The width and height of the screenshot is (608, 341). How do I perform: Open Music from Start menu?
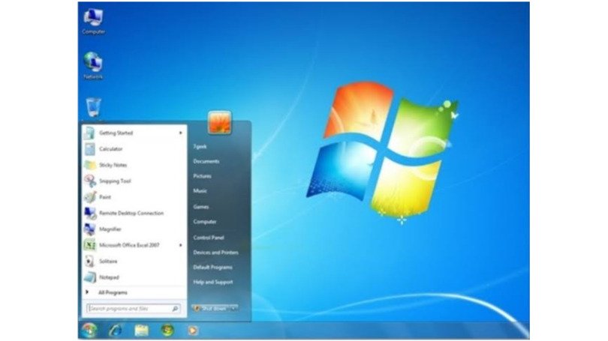coord(200,191)
